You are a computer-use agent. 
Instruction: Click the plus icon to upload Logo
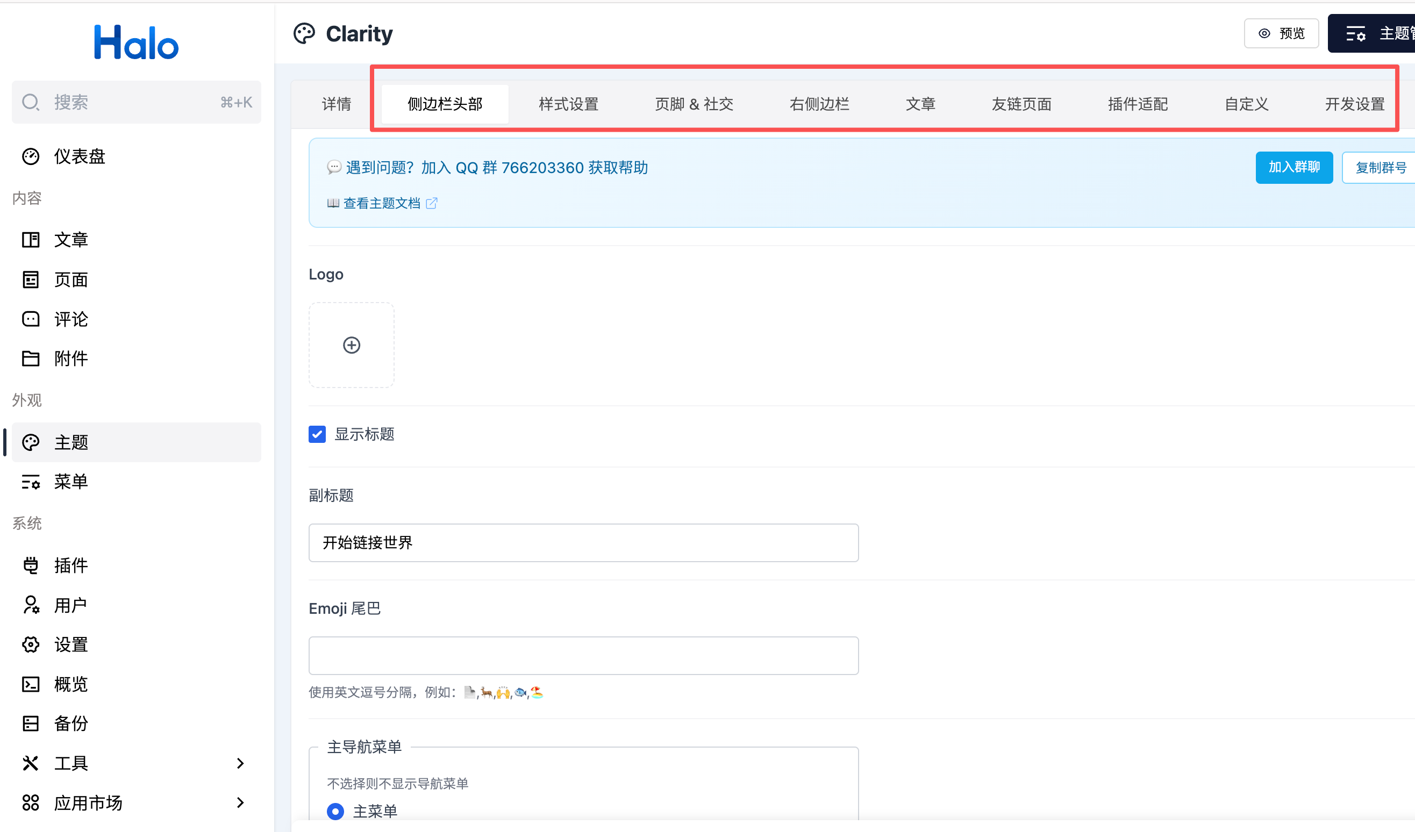tap(352, 345)
